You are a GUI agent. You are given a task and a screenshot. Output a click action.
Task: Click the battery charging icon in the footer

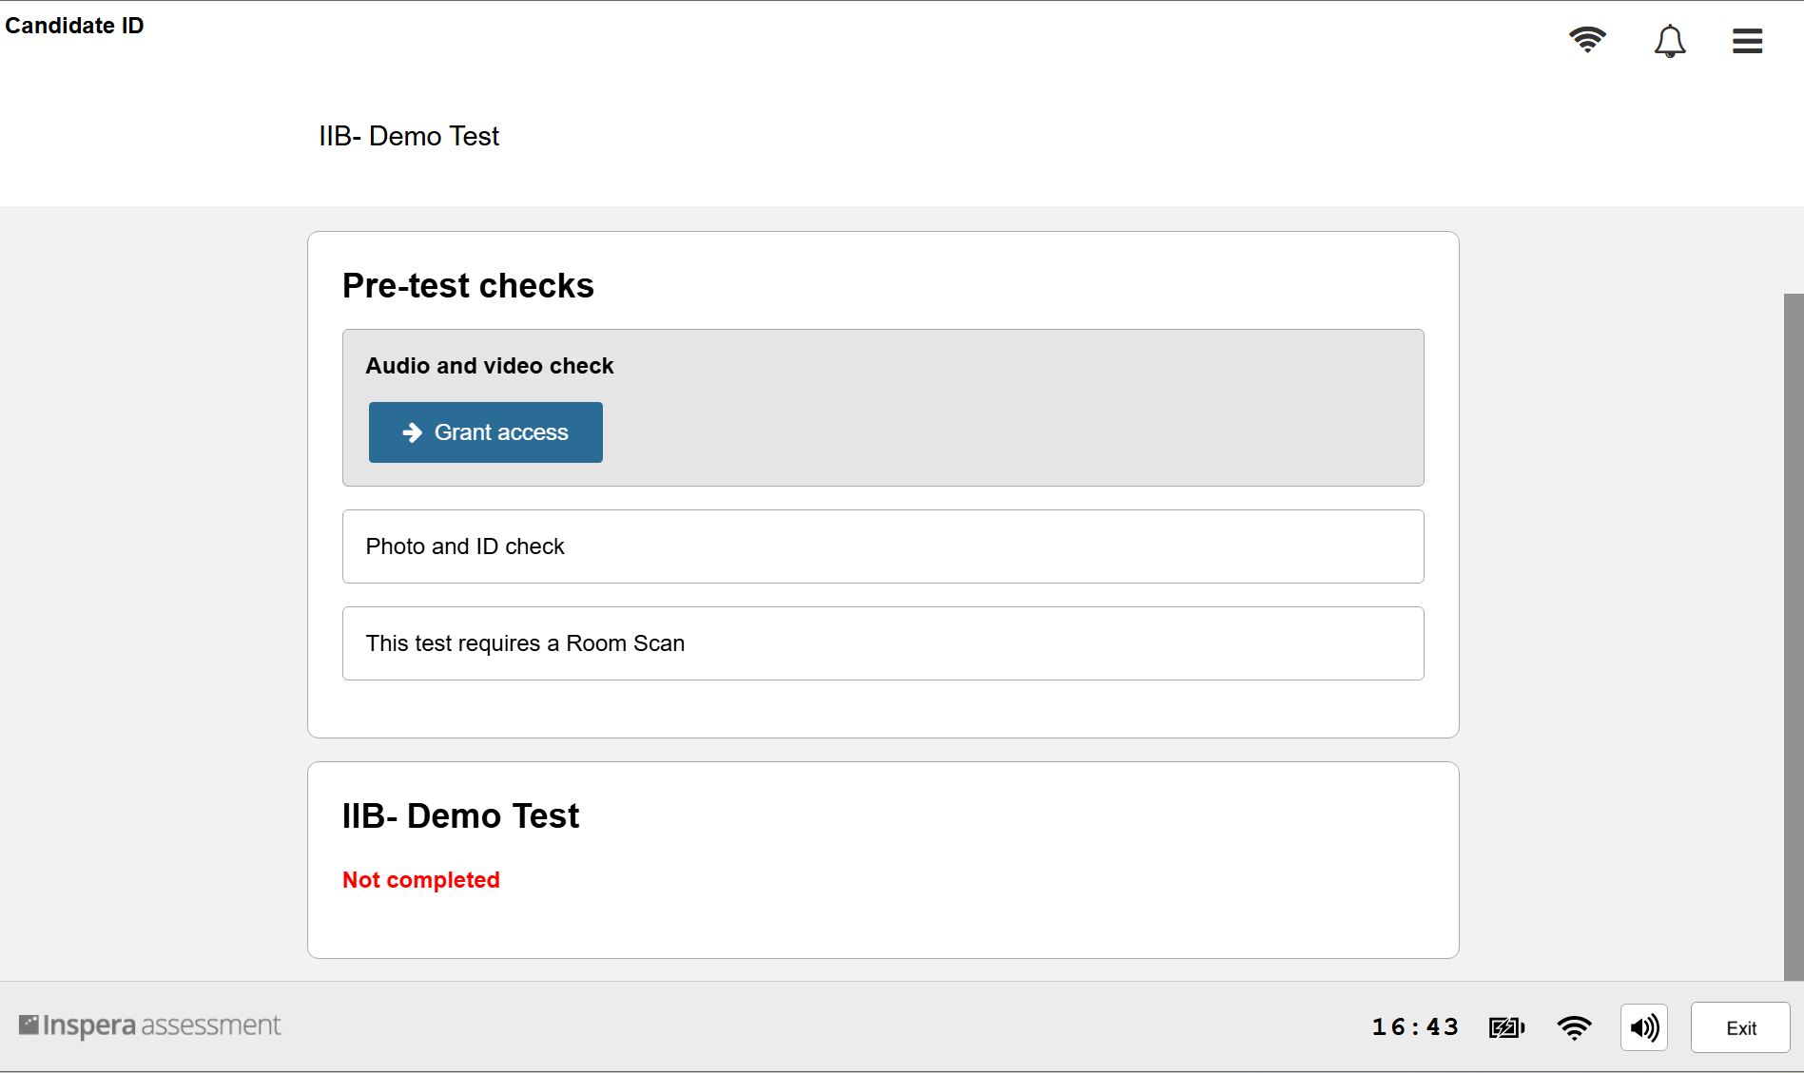[1506, 1027]
